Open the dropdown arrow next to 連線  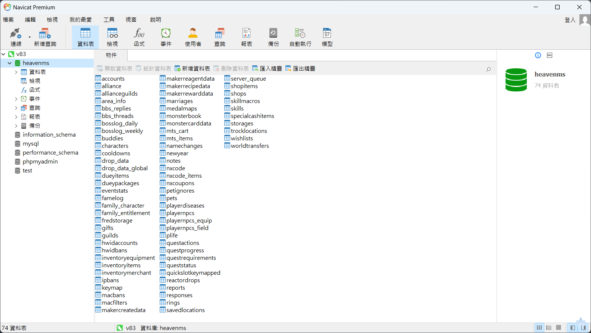point(29,37)
